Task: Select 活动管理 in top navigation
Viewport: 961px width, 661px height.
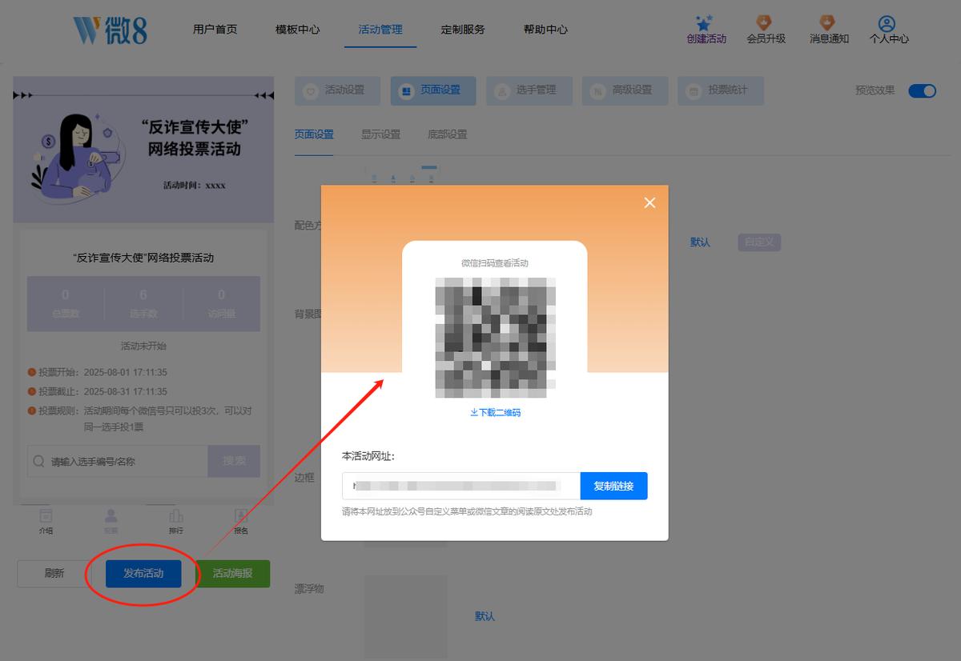Action: point(380,30)
